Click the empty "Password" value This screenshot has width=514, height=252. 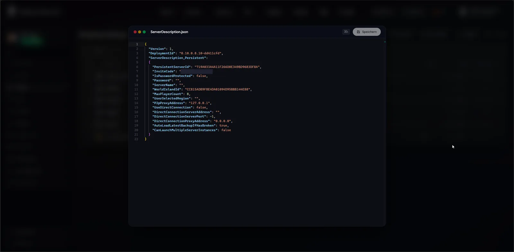pos(177,80)
